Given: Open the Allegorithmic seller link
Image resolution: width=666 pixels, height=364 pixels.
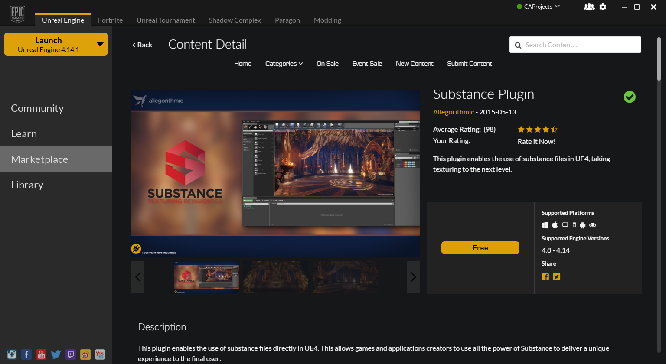Looking at the screenshot, I should 454,112.
